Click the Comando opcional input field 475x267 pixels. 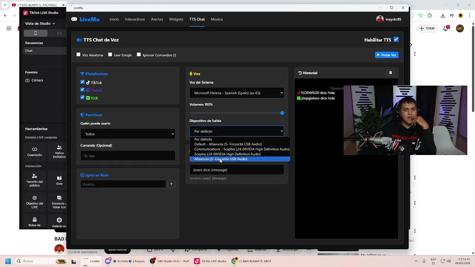tap(128, 156)
